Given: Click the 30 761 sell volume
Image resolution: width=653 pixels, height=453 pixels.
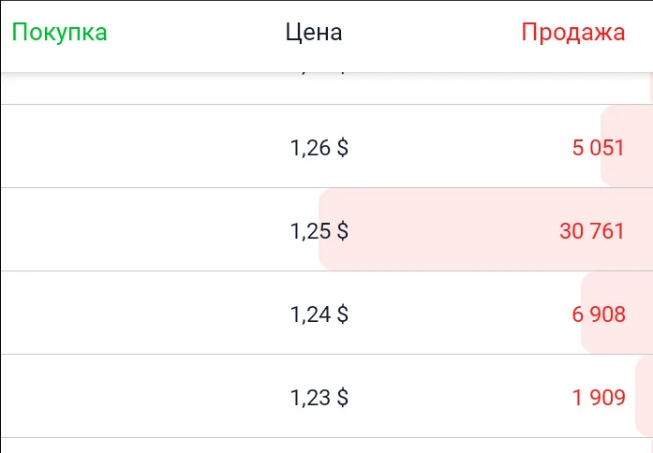Looking at the screenshot, I should [x=592, y=231].
